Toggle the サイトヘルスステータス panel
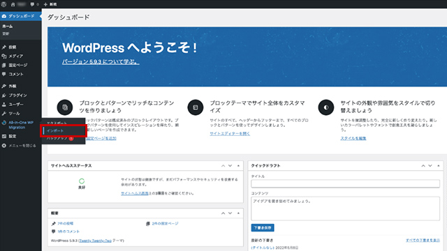Image resolution: width=447 pixels, height=251 pixels. [x=238, y=166]
